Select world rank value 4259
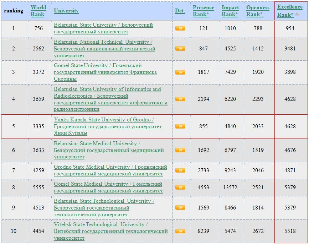This screenshot has height=245, width=309. 38,170
